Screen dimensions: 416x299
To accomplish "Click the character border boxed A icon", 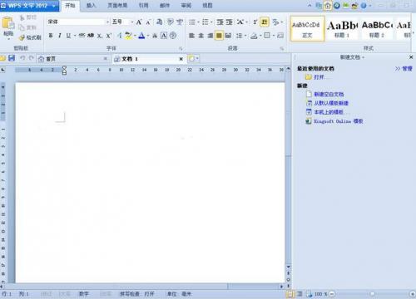I will tap(164, 36).
